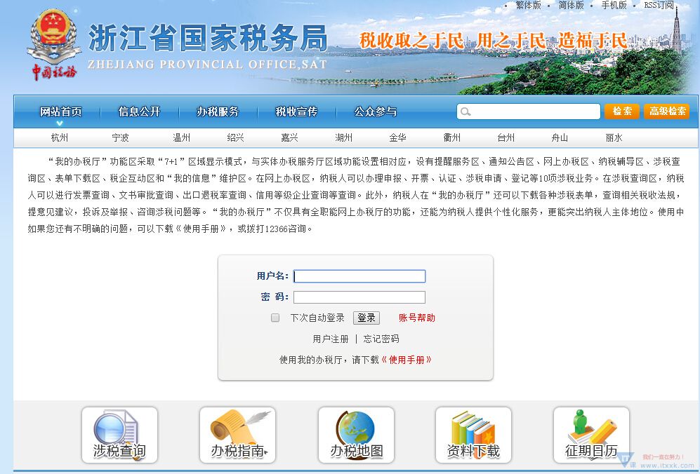Click the 浙江省国家税务局 header title
This screenshot has width=700, height=474.
tap(208, 39)
